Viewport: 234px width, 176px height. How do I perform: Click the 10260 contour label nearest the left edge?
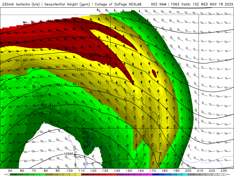pyautogui.click(x=28, y=55)
